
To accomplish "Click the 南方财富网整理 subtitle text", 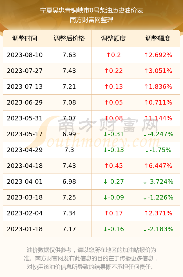I will click(91, 20).
